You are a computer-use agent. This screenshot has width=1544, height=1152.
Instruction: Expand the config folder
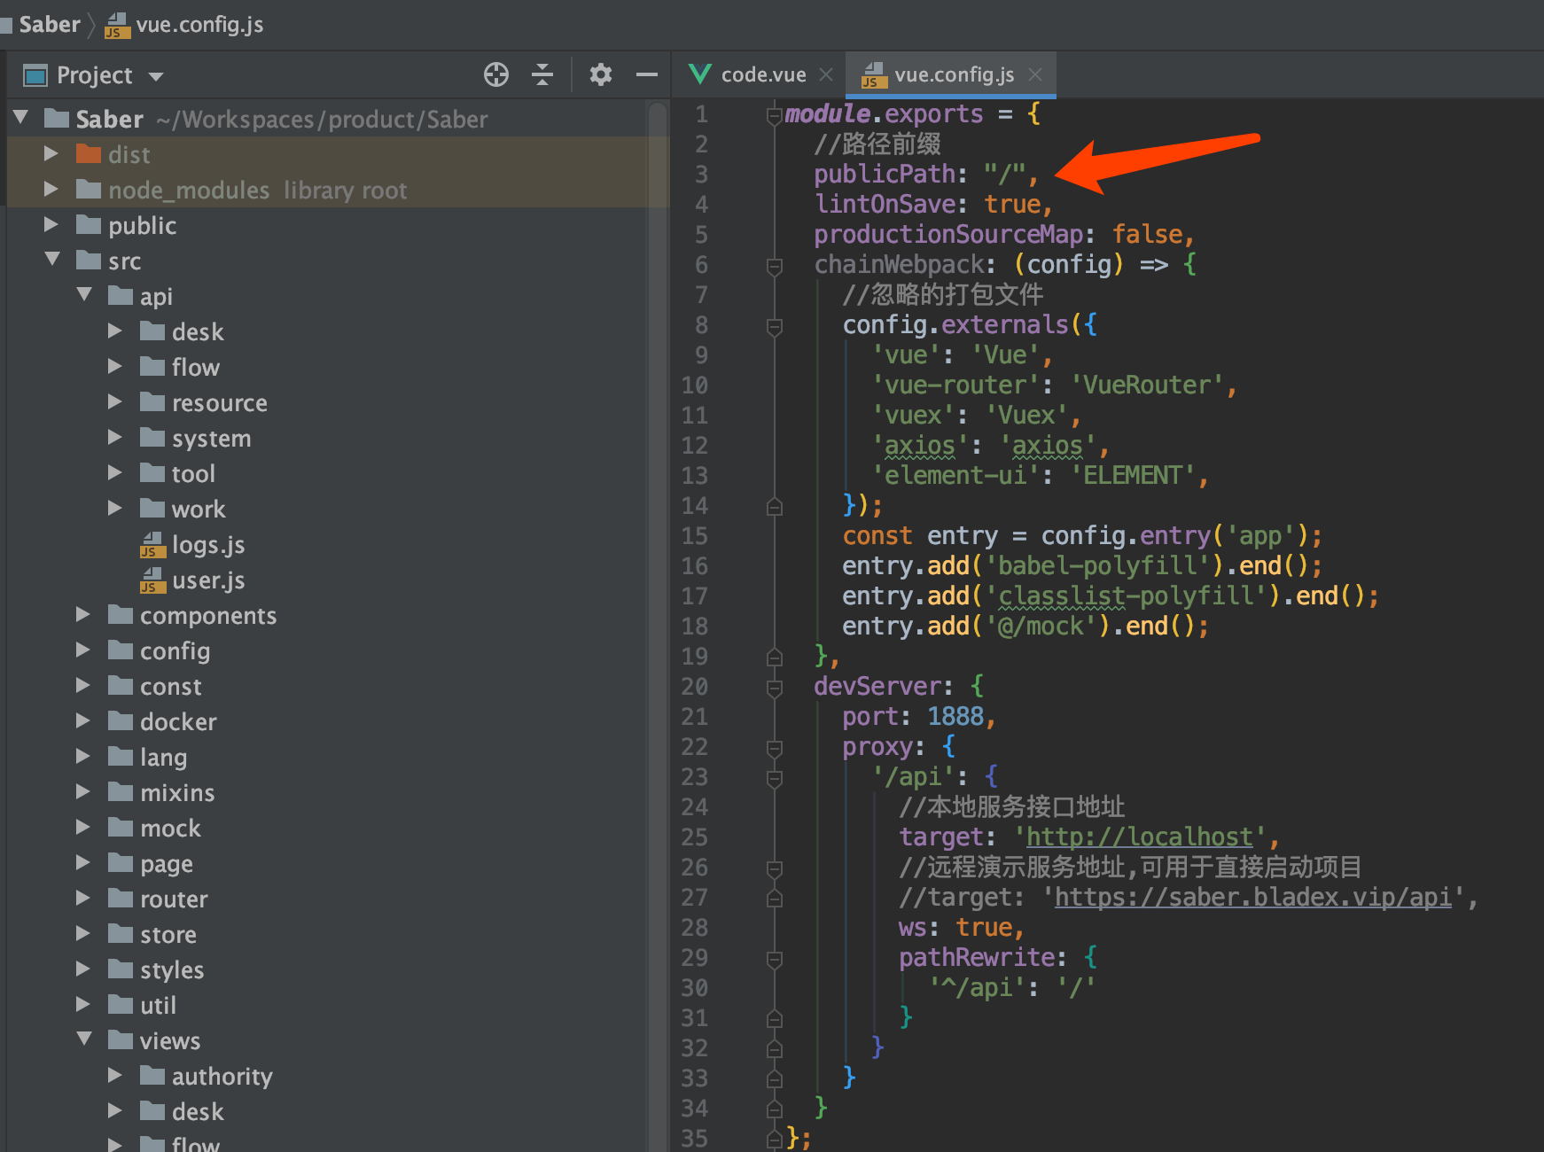(83, 650)
